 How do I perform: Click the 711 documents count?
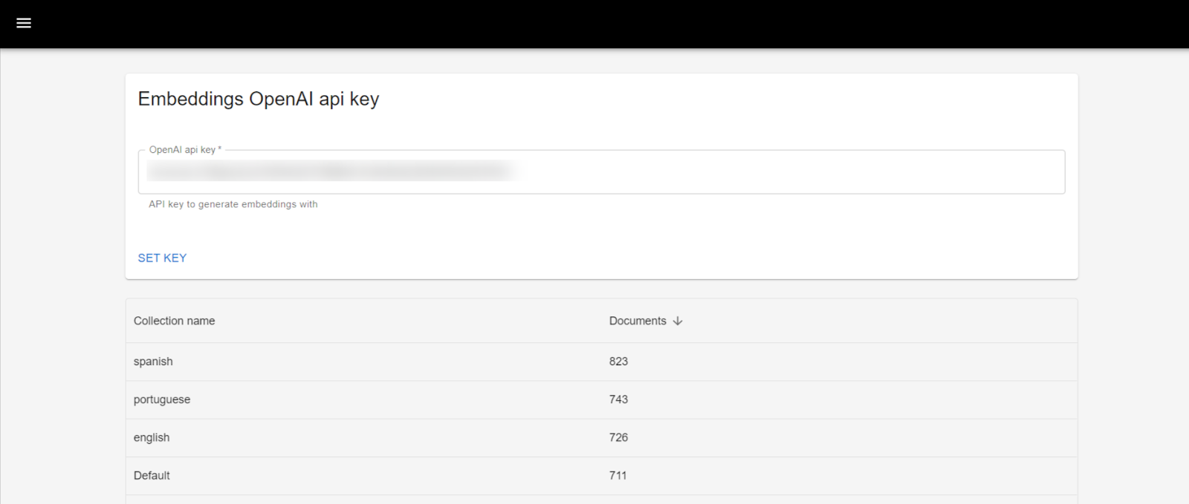pyautogui.click(x=618, y=476)
